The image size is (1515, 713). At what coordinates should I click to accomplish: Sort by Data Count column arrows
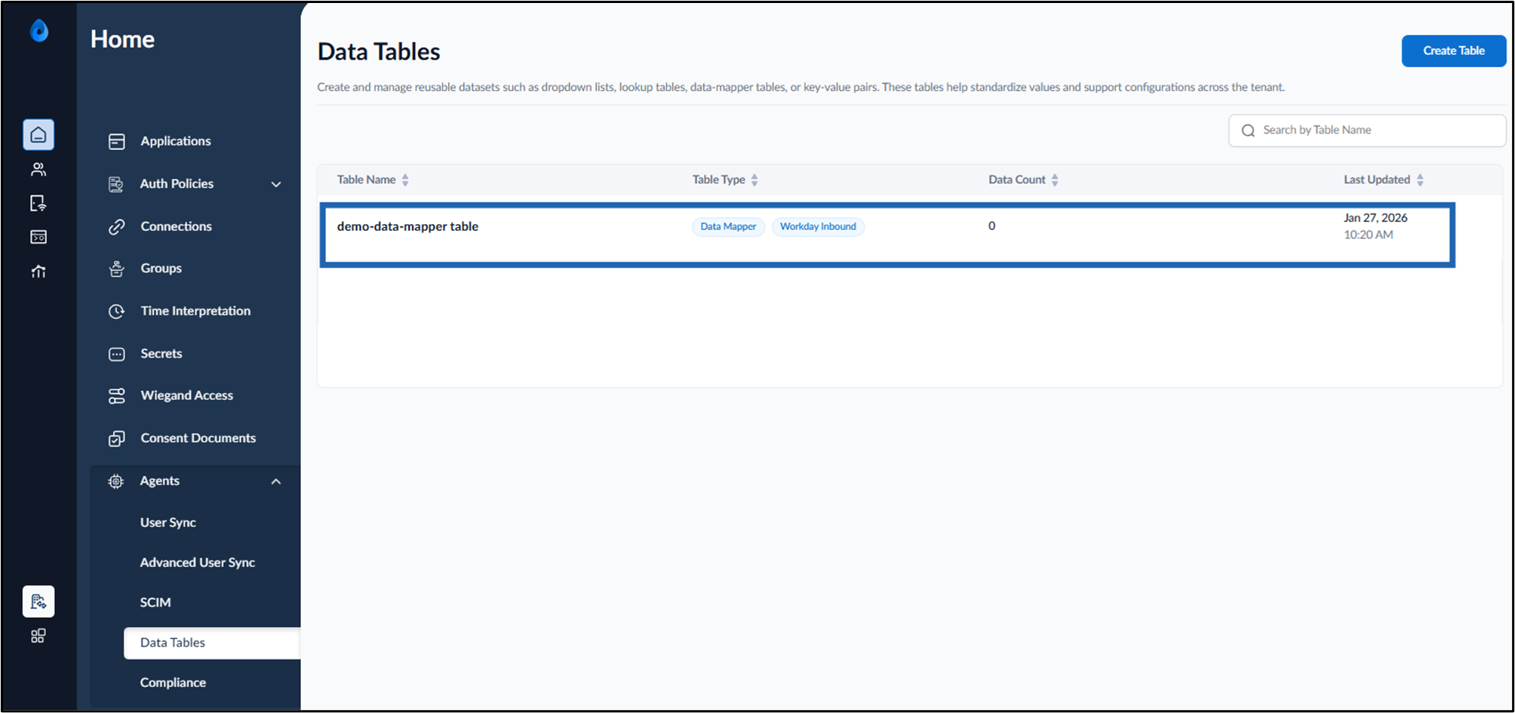click(1055, 180)
